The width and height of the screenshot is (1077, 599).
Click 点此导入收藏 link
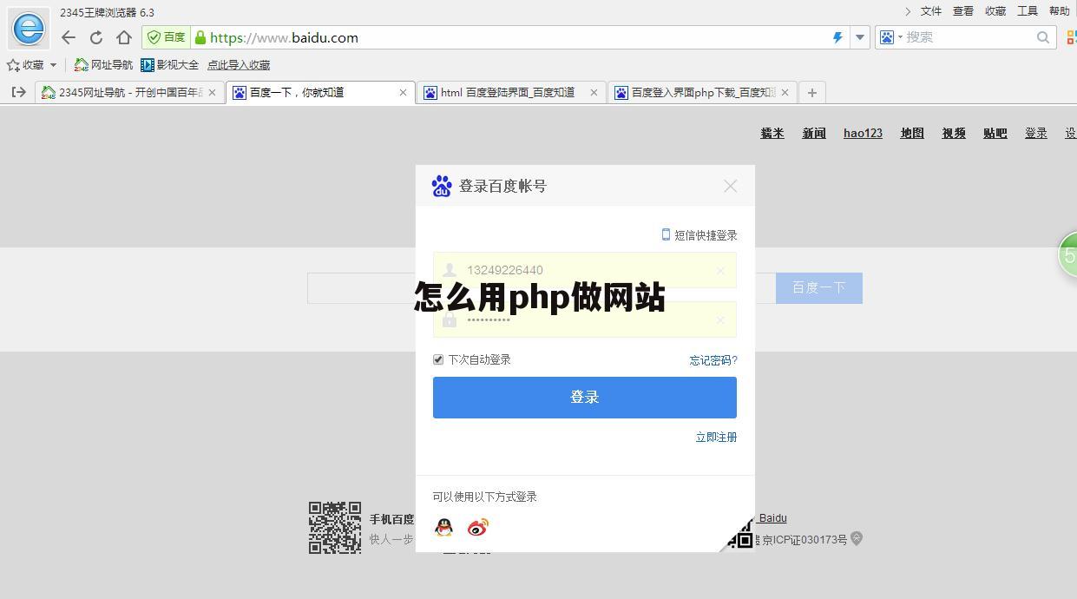tap(239, 65)
